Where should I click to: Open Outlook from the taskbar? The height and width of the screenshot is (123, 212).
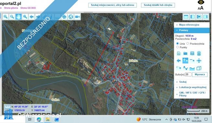click(x=56, y=119)
